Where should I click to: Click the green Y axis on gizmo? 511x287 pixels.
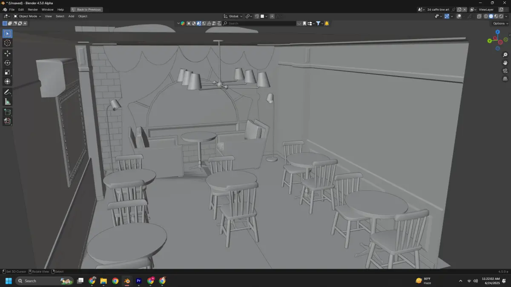click(490, 41)
